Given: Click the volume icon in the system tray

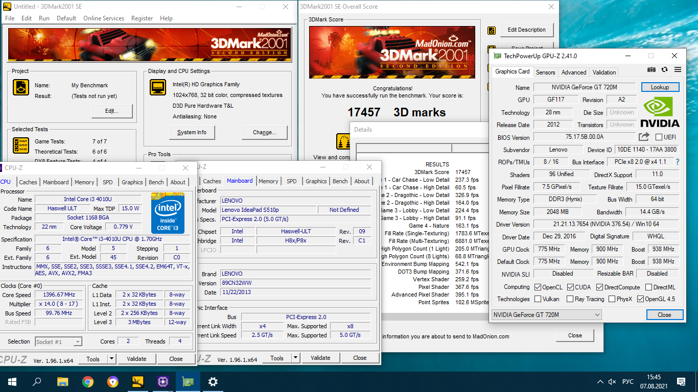Looking at the screenshot, I should click(612, 382).
